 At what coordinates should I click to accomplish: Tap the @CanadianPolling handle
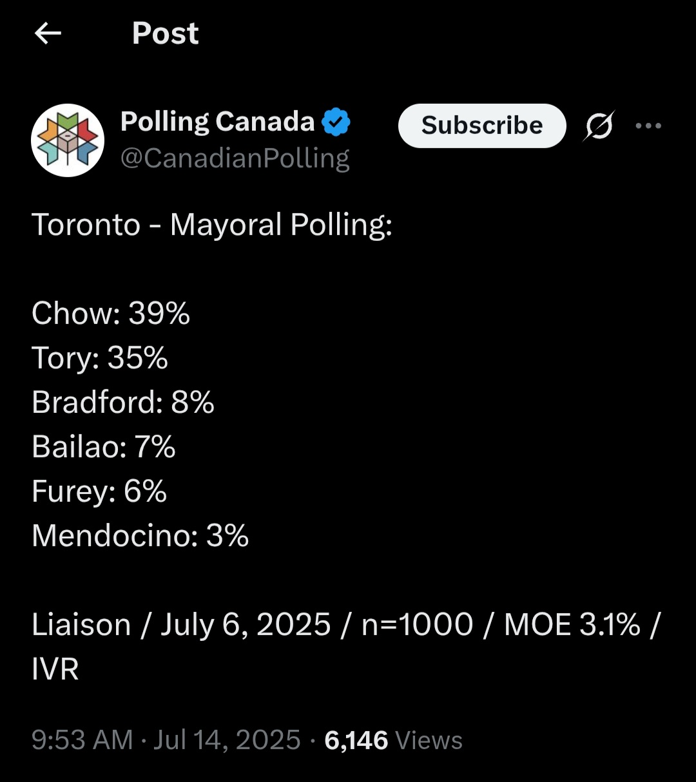click(x=235, y=158)
